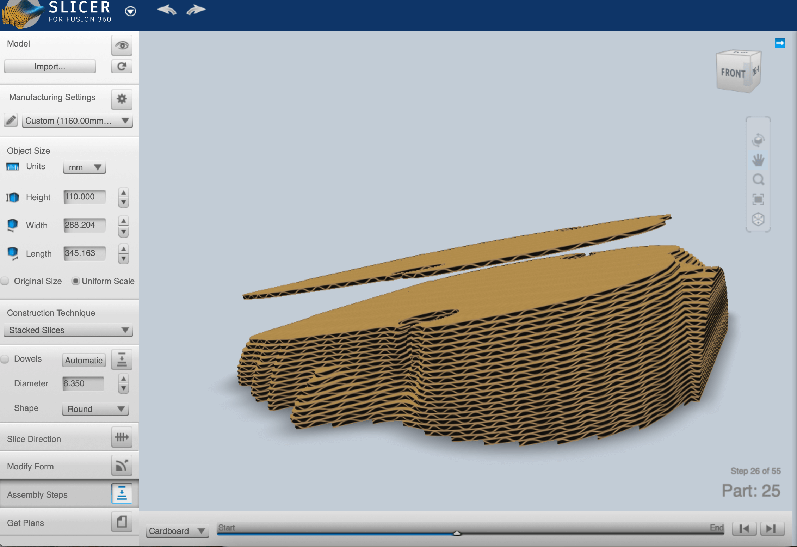Jump to End on assembly timeline
The width and height of the screenshot is (797, 547).
[717, 528]
